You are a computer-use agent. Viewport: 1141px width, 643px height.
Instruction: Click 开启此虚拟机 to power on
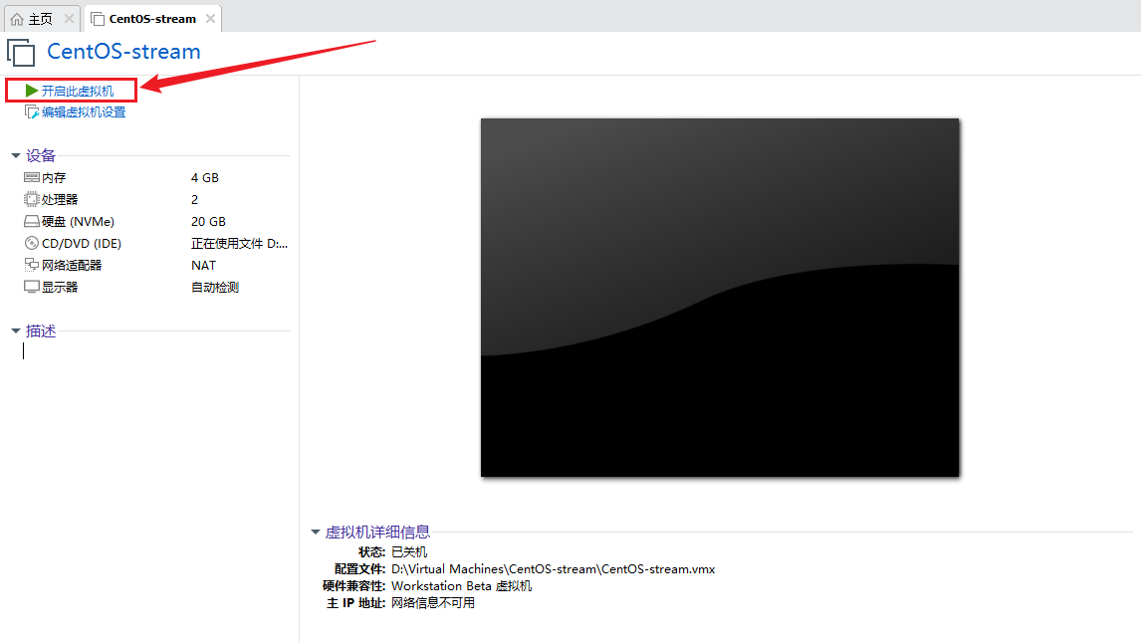coord(77,91)
